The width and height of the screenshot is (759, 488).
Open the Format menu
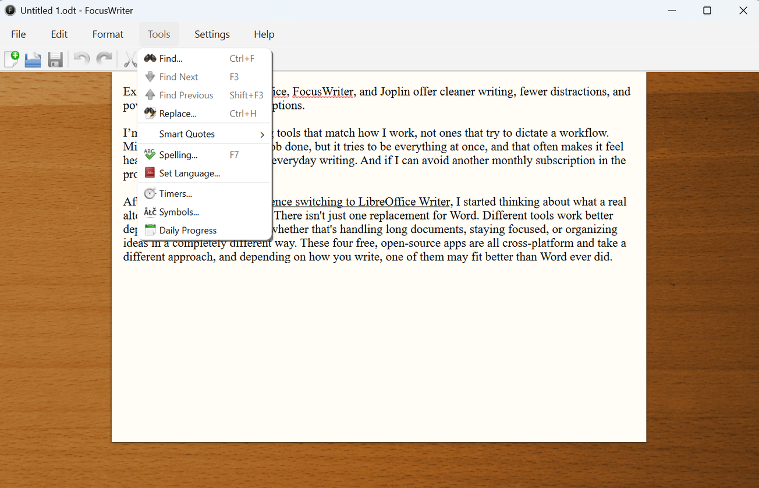click(108, 34)
